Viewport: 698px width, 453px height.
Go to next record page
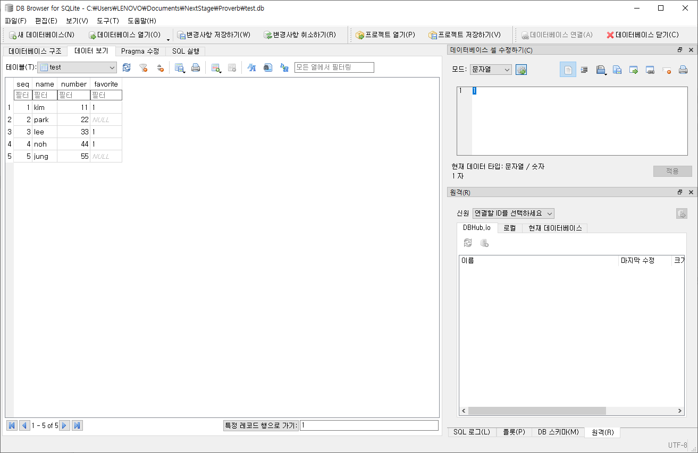[64, 425]
